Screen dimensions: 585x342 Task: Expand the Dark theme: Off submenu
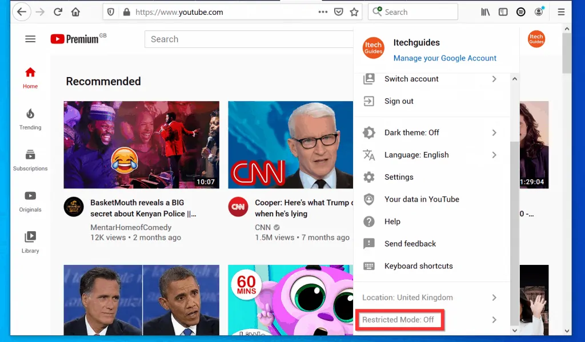coord(431,133)
